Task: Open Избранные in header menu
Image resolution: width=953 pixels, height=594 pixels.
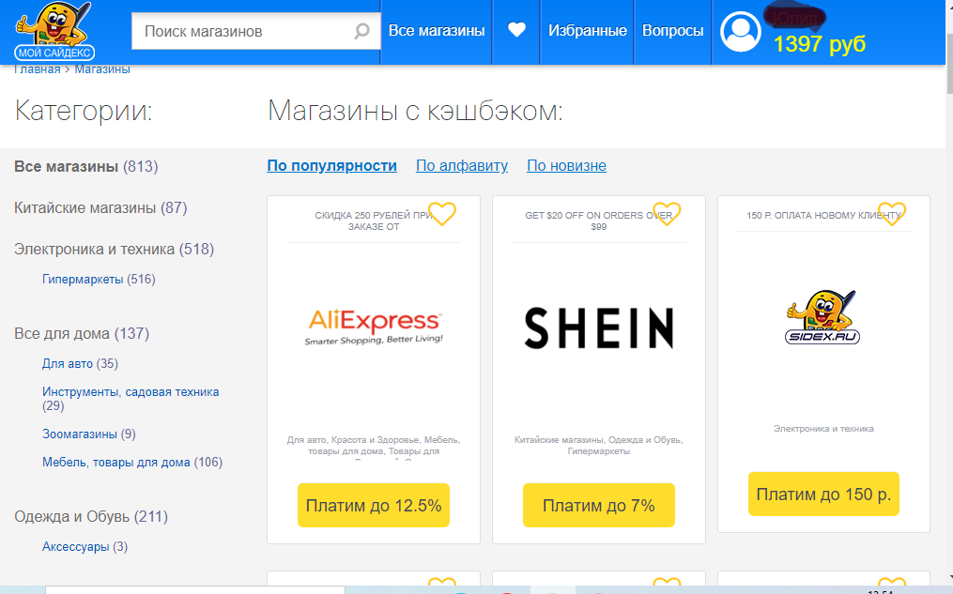Action: [587, 30]
